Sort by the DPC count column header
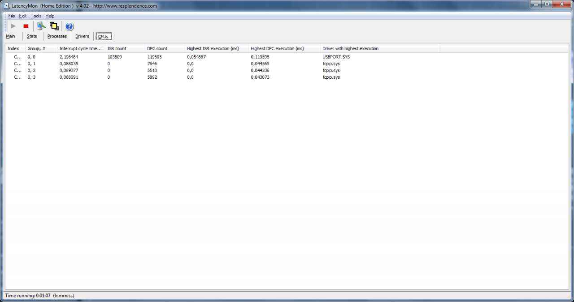The image size is (574, 302). 165,48
